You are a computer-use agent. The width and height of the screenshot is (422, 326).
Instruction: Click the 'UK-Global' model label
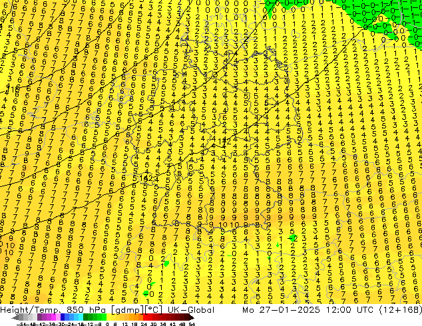(191, 310)
